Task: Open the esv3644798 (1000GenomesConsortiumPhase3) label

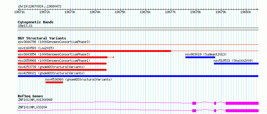Action: pyautogui.click(x=54, y=42)
